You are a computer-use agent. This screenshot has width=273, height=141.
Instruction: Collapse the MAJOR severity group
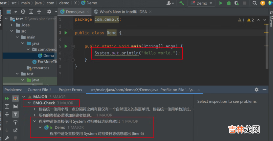point(24,97)
